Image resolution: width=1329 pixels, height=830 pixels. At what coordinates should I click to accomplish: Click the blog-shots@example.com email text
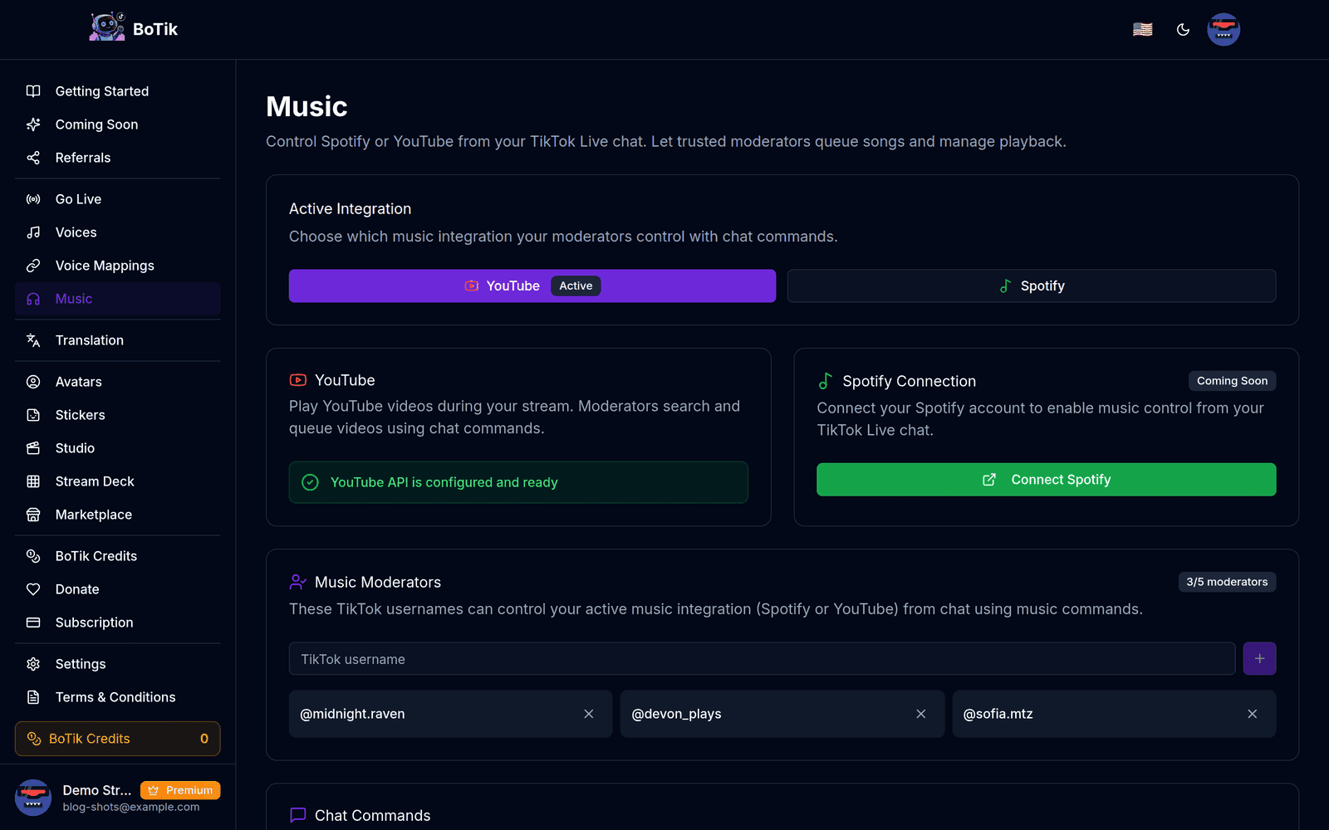click(x=131, y=807)
